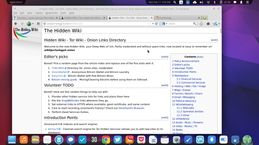Image resolution: width=259 pixels, height=145 pixels.
Task: Go to the Home page icon
Action: (208, 24)
